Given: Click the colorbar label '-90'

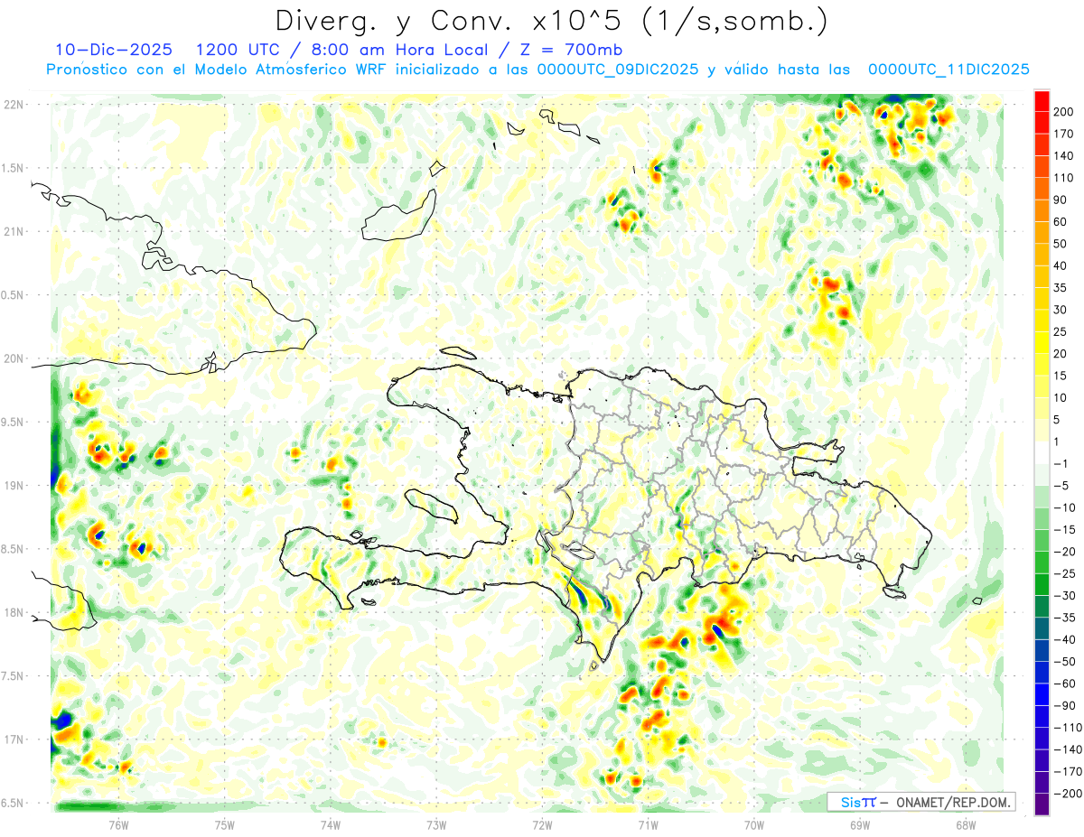Looking at the screenshot, I should tap(1065, 705).
